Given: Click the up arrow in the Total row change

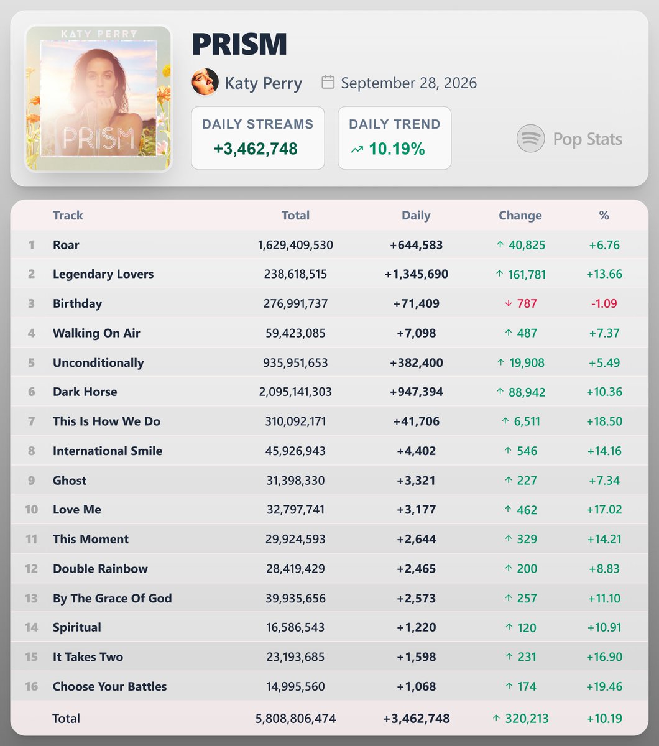Looking at the screenshot, I should (496, 719).
